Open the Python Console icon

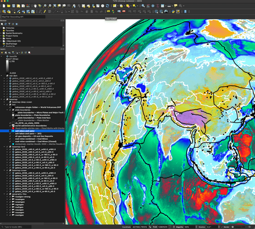point(173,12)
